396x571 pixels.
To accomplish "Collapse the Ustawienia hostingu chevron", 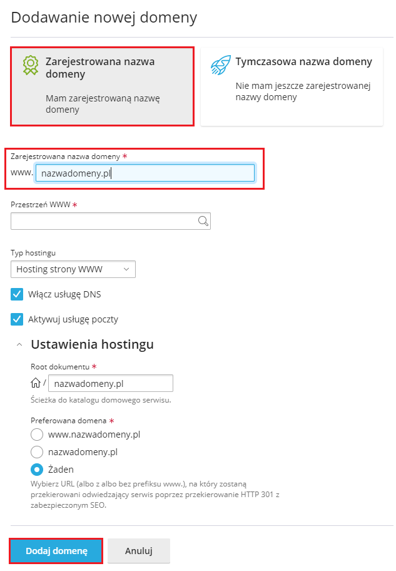I will pos(19,344).
